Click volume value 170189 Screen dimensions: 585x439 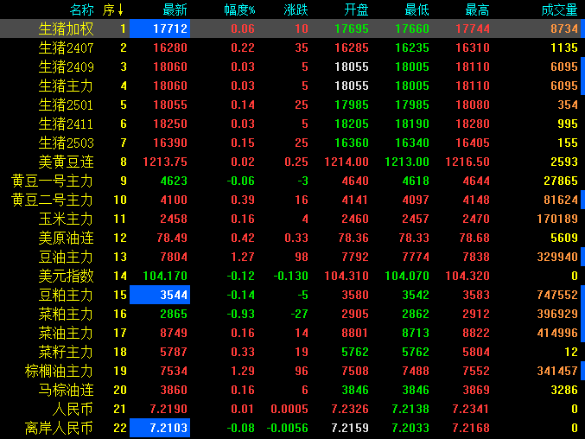(557, 219)
